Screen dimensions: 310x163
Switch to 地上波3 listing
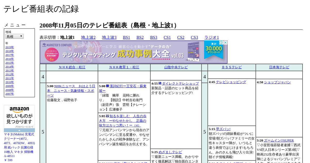tap(109, 37)
